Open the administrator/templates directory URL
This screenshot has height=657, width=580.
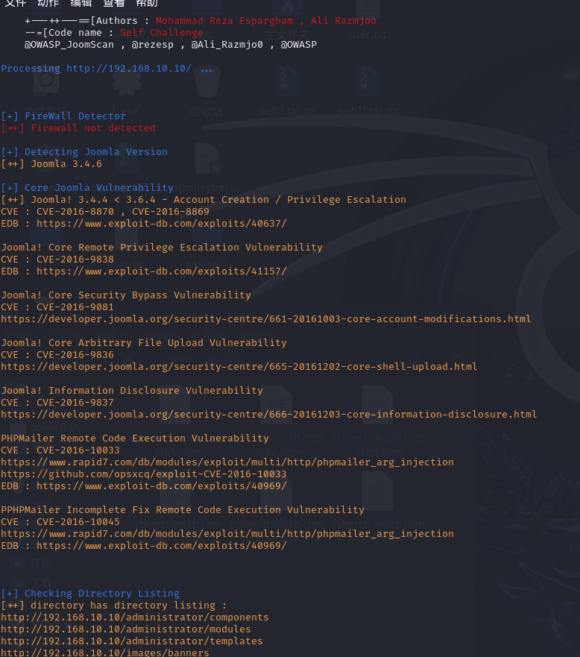(x=131, y=641)
